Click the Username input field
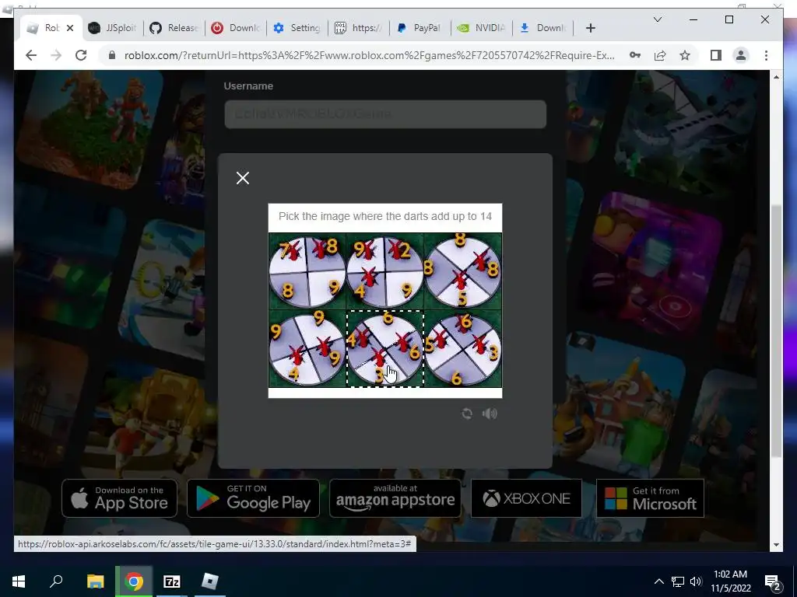 pyautogui.click(x=385, y=113)
